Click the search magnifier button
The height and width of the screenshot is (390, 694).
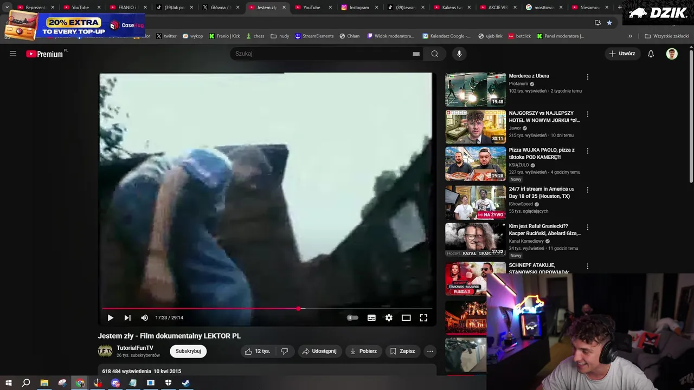click(435, 54)
